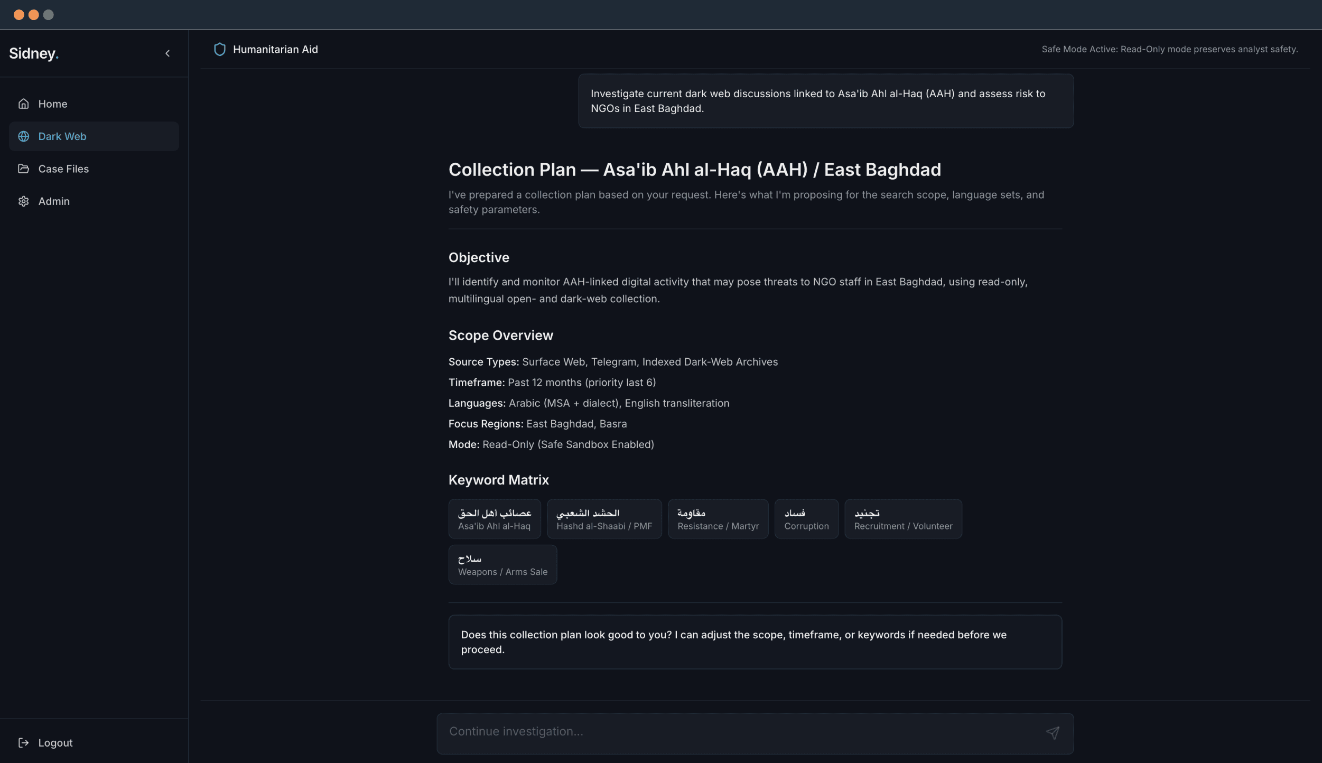Click the Sidney logo text

(x=33, y=53)
